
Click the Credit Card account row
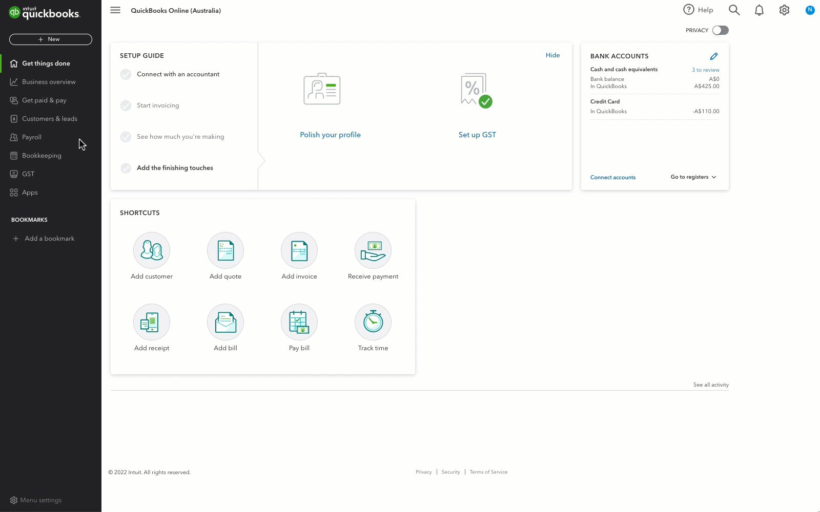[654, 106]
